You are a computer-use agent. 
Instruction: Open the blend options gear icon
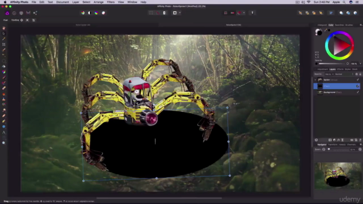pyautogui.click(x=357, y=74)
